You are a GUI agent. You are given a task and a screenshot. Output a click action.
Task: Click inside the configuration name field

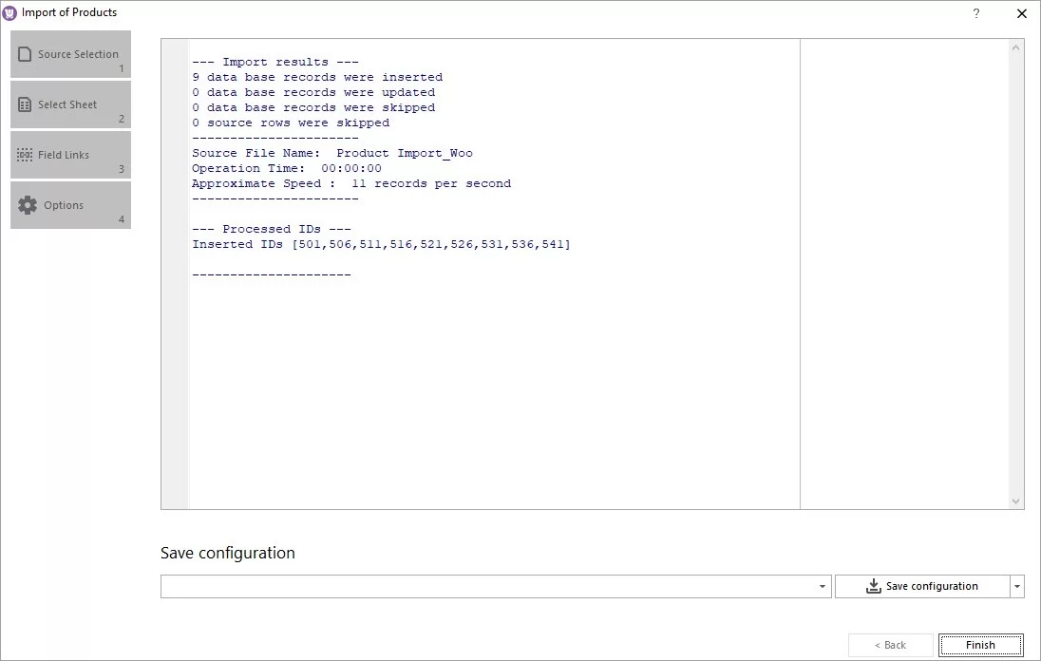point(475,586)
